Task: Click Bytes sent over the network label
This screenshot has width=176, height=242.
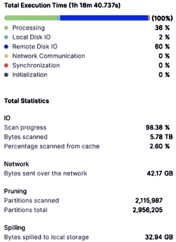Action: click(45, 174)
